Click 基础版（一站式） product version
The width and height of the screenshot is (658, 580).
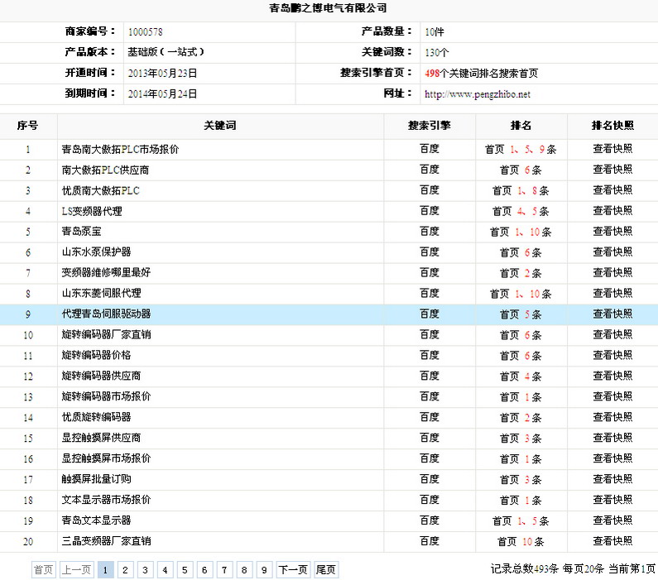click(166, 52)
